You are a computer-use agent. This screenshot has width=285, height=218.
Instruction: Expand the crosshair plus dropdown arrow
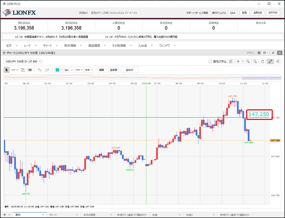pyautogui.click(x=242, y=62)
